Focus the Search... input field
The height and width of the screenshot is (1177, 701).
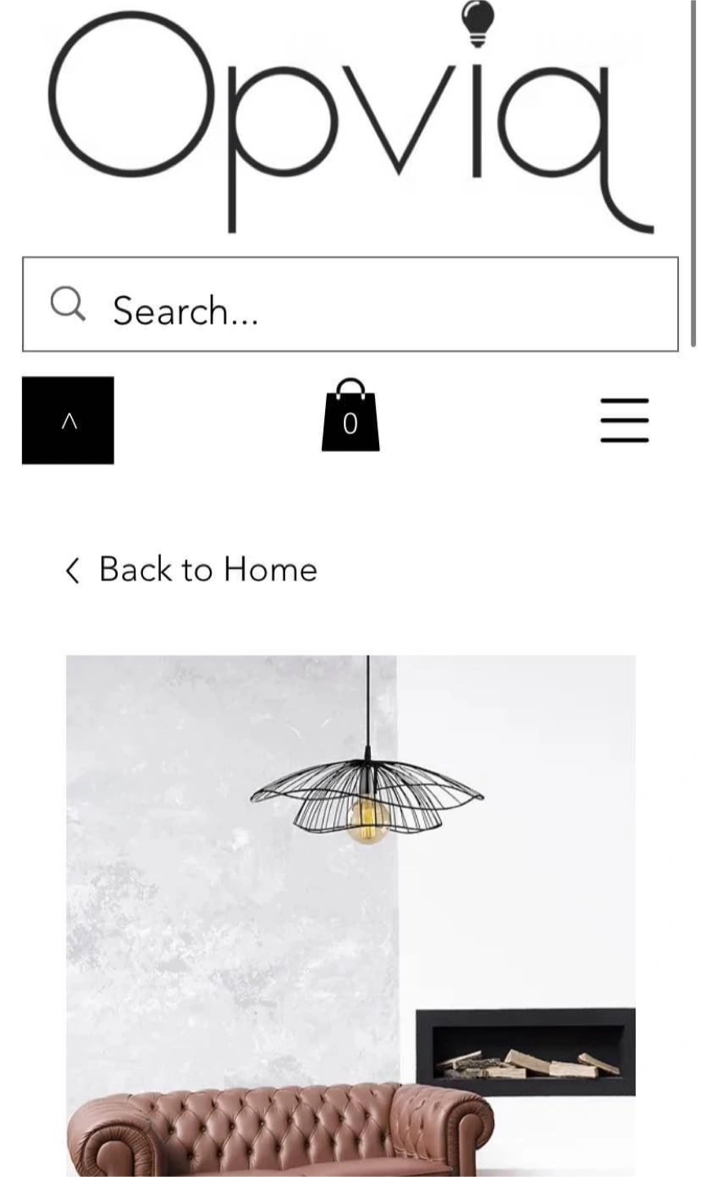pos(350,304)
